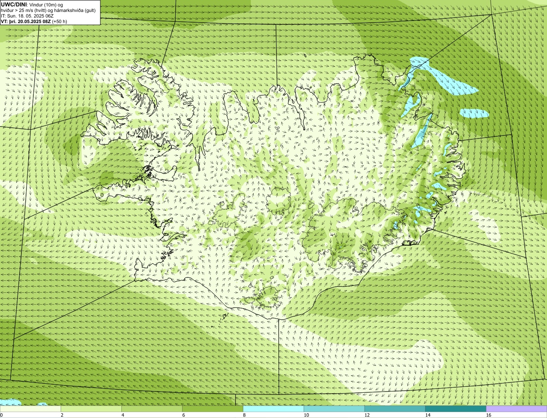Click the 12–14 teal legend swatch

395,409
